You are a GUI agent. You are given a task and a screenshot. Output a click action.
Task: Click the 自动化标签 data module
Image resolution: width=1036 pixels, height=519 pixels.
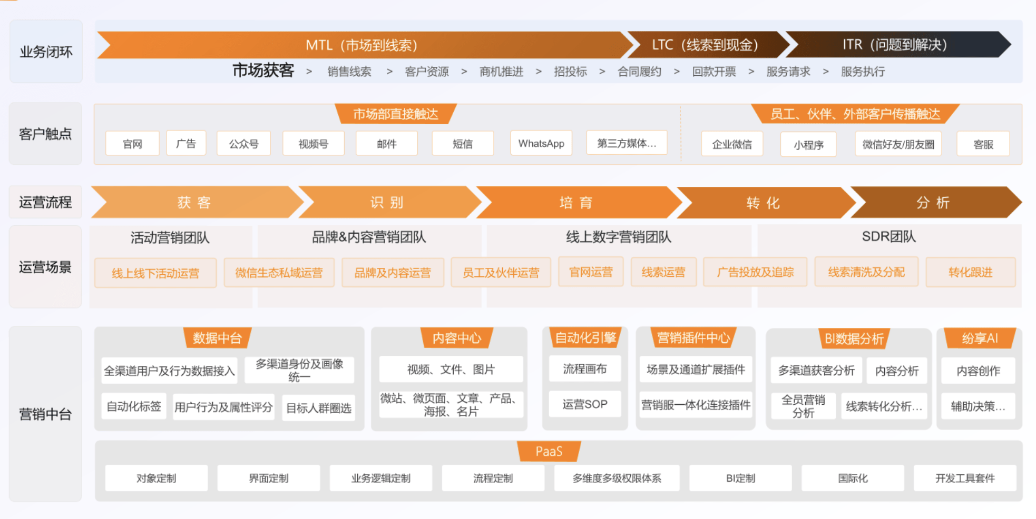(134, 406)
